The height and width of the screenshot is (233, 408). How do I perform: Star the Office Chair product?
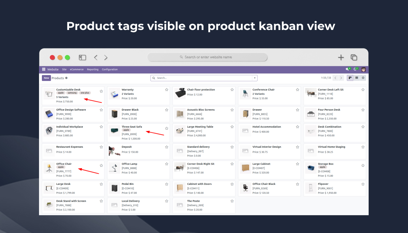pos(101,166)
